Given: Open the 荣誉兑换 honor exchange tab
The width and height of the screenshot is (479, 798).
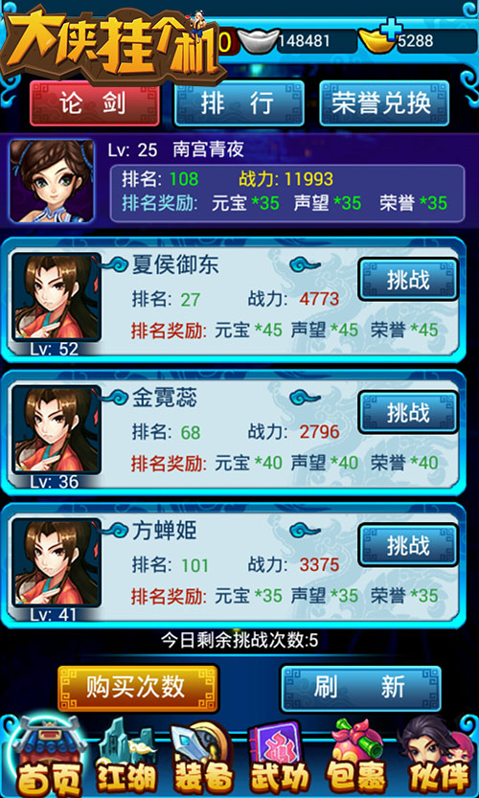Looking at the screenshot, I should (x=384, y=103).
